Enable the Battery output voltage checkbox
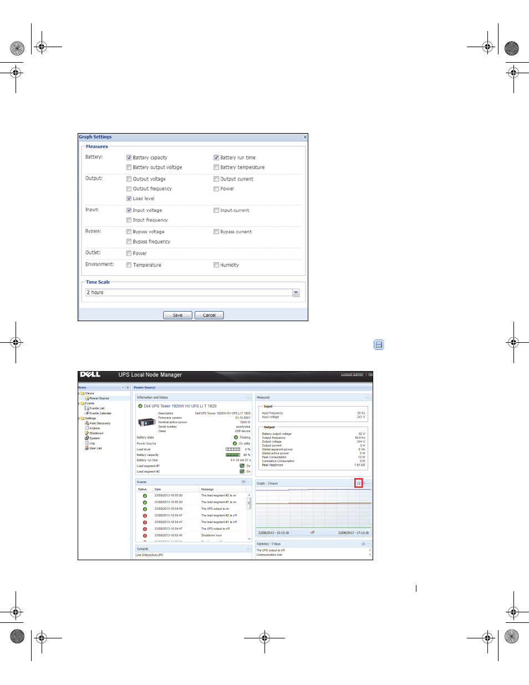Screen dimensions: 529x685 coord(129,168)
